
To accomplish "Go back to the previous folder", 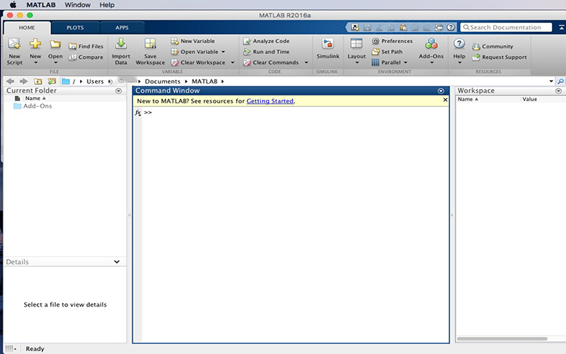I will 11,81.
